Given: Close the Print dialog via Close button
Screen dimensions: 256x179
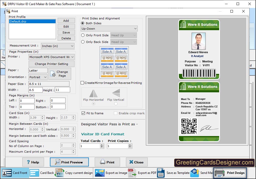Looking at the screenshot, I should click(x=137, y=162).
